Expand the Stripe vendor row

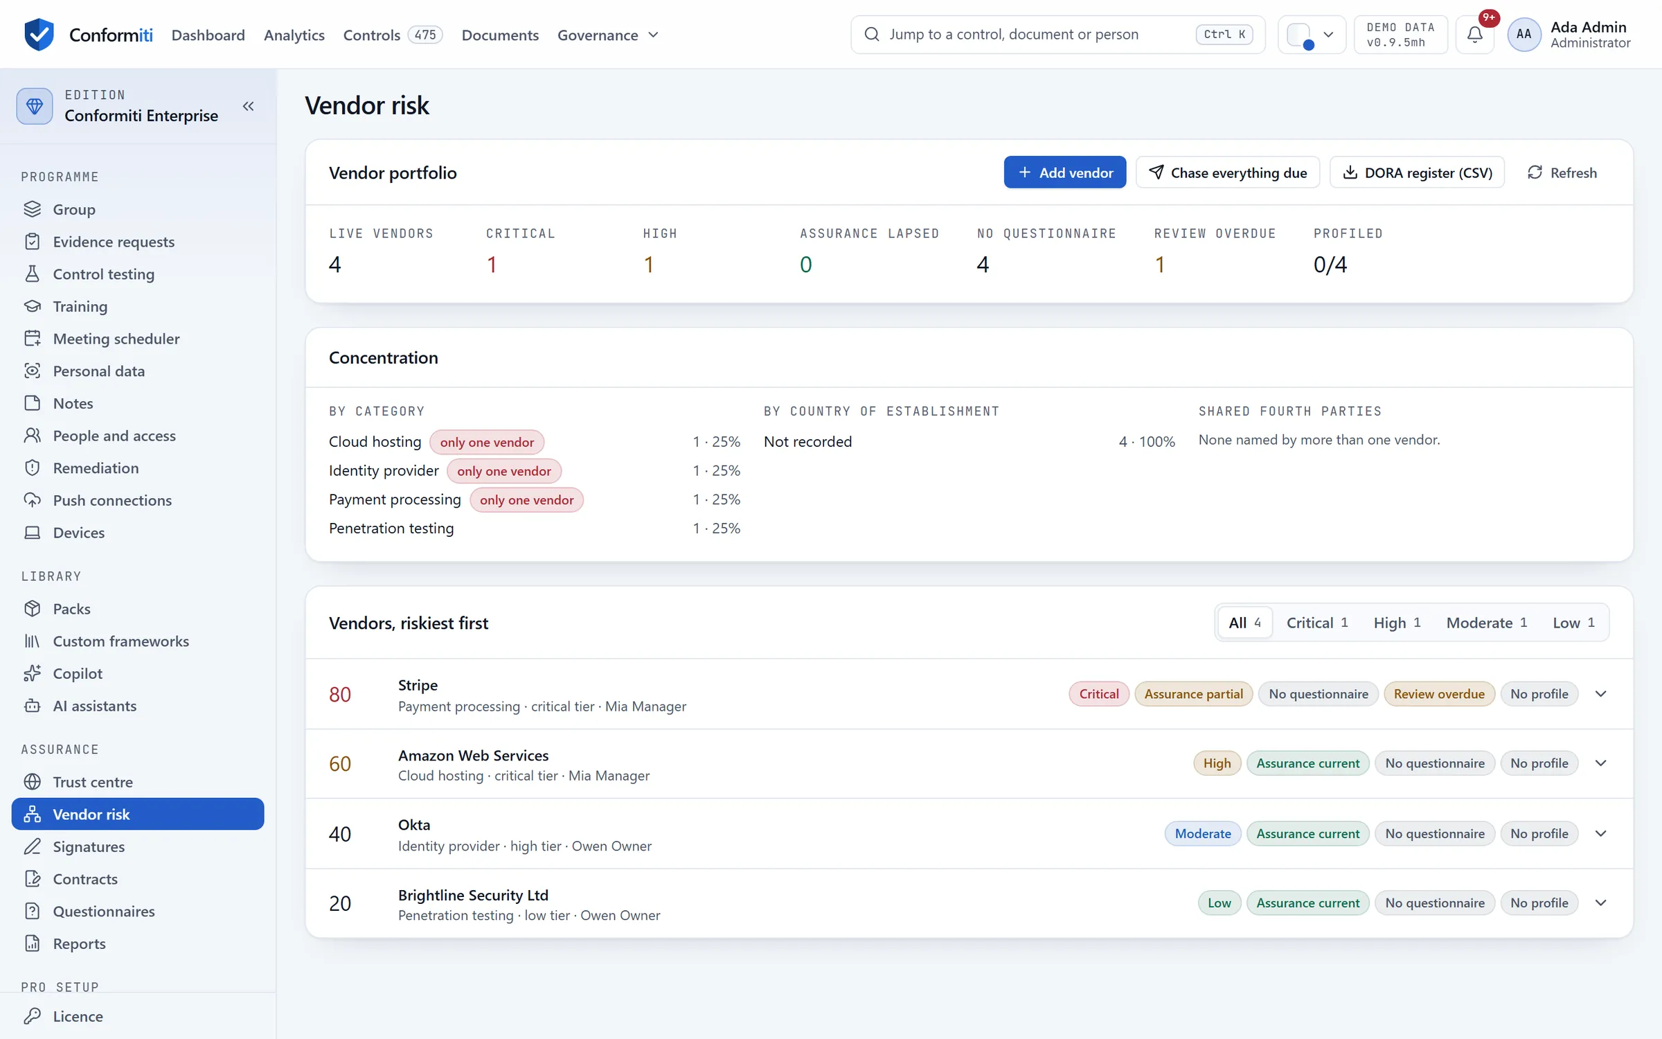pyautogui.click(x=1600, y=694)
